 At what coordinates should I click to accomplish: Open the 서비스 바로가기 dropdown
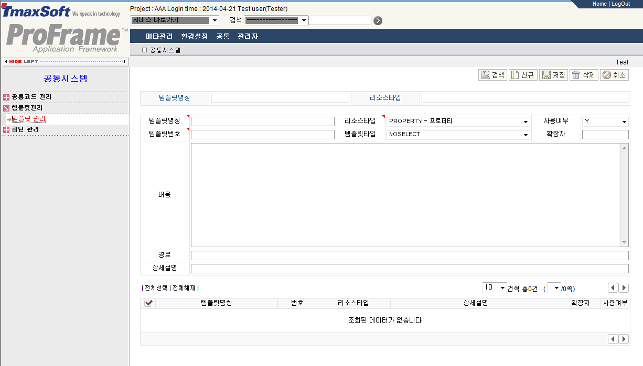[214, 20]
